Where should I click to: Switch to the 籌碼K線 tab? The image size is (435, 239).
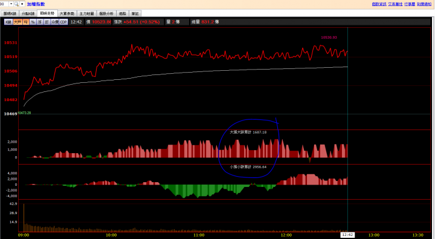tap(10, 13)
